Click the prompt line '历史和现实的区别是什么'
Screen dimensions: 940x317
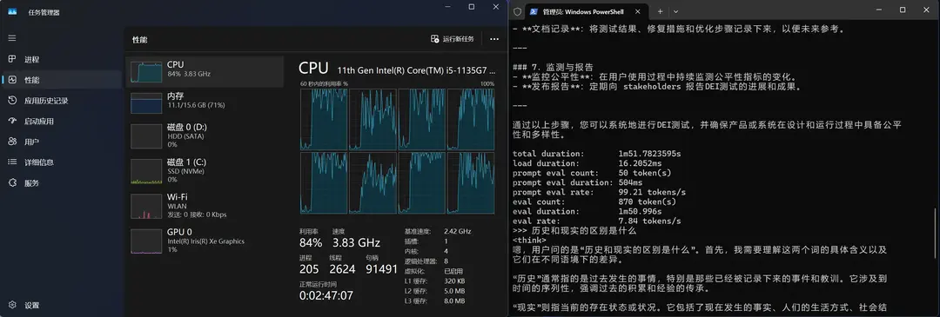coord(574,231)
